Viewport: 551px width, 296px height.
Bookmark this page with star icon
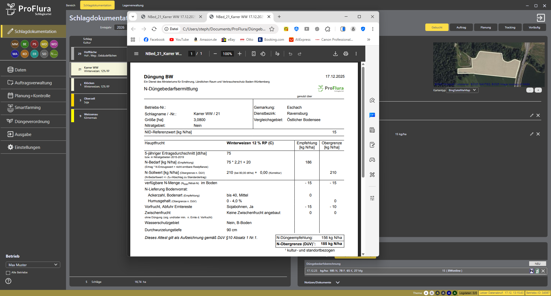tap(272, 29)
